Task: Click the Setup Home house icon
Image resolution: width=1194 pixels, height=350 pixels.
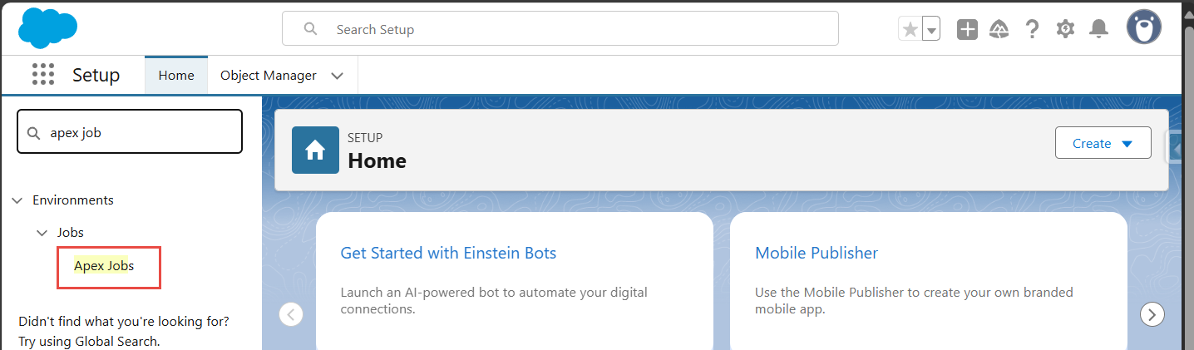Action: (315, 150)
